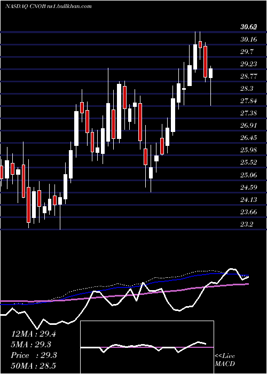Select the 29.7 price axis label
The width and height of the screenshot is (267, 374).
(247, 52)
